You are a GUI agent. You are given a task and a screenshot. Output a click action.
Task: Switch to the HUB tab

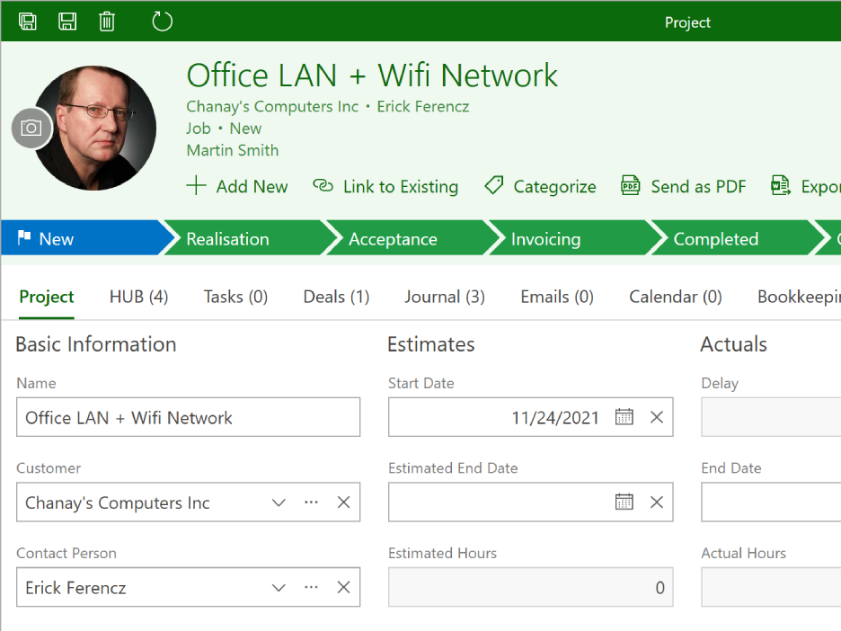coord(137,296)
